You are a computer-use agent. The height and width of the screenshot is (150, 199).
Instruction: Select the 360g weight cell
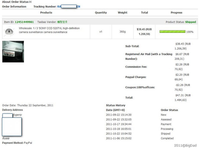[123, 31]
